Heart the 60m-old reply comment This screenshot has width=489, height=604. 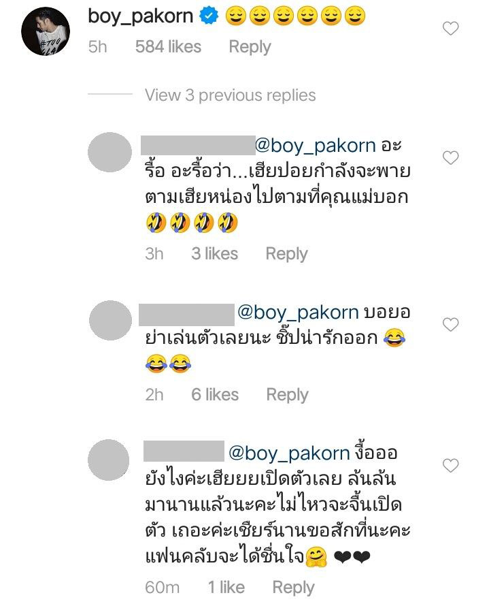click(x=450, y=466)
